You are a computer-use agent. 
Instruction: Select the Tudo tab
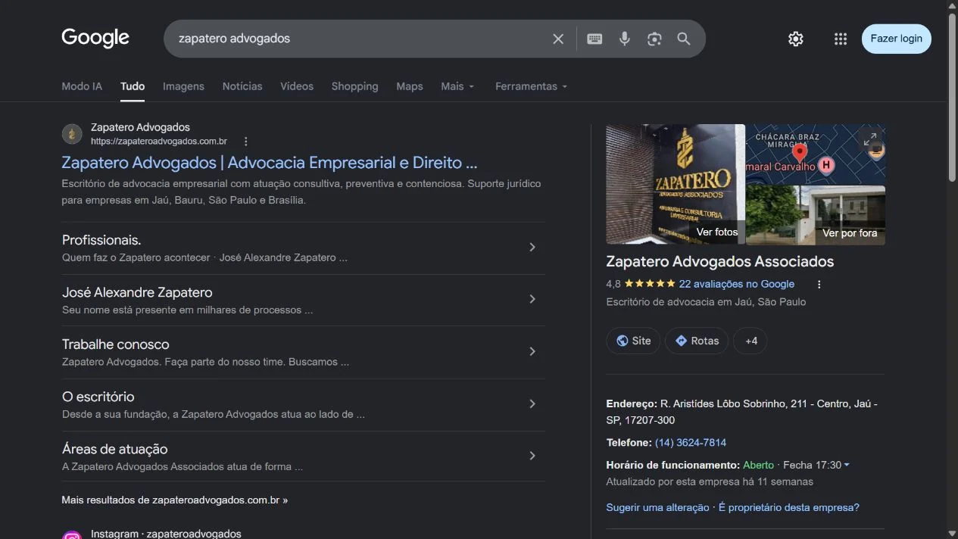pyautogui.click(x=133, y=86)
